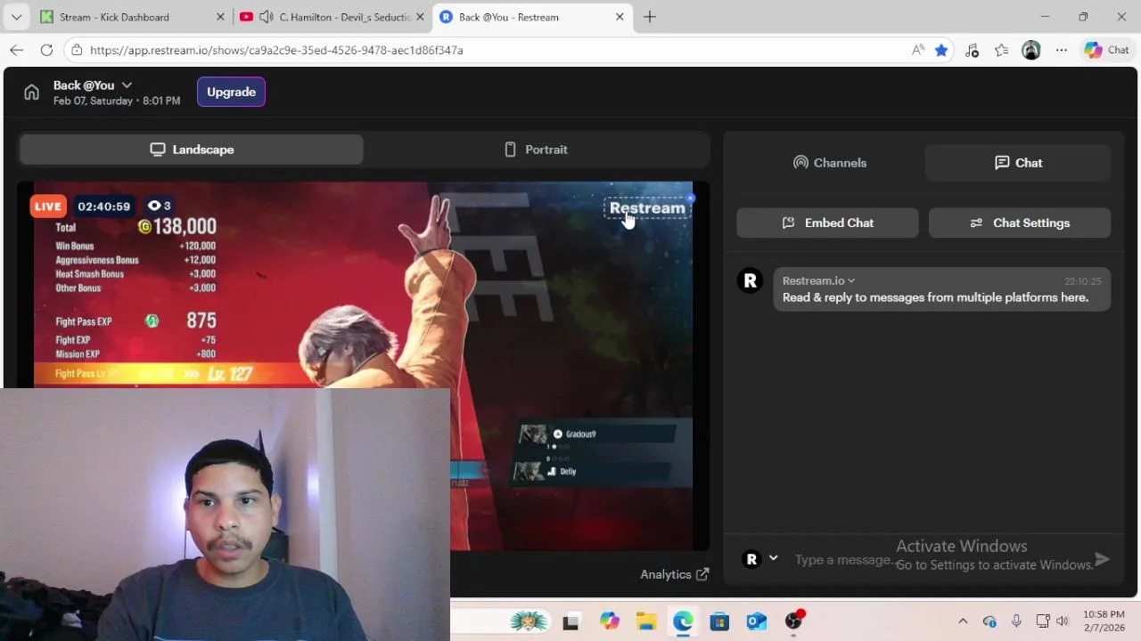Show hidden system tray icons
Screen dimensions: 1141x641
click(x=963, y=621)
